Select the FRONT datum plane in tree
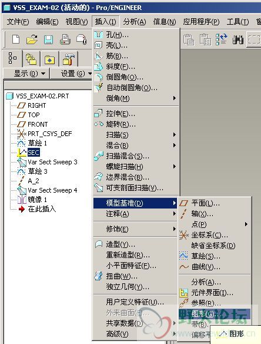261x344 pixels. click(32, 124)
